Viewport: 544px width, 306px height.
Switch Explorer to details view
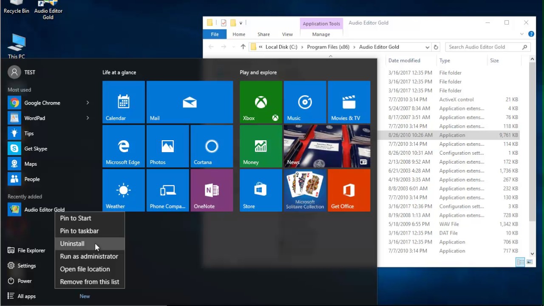(520, 262)
